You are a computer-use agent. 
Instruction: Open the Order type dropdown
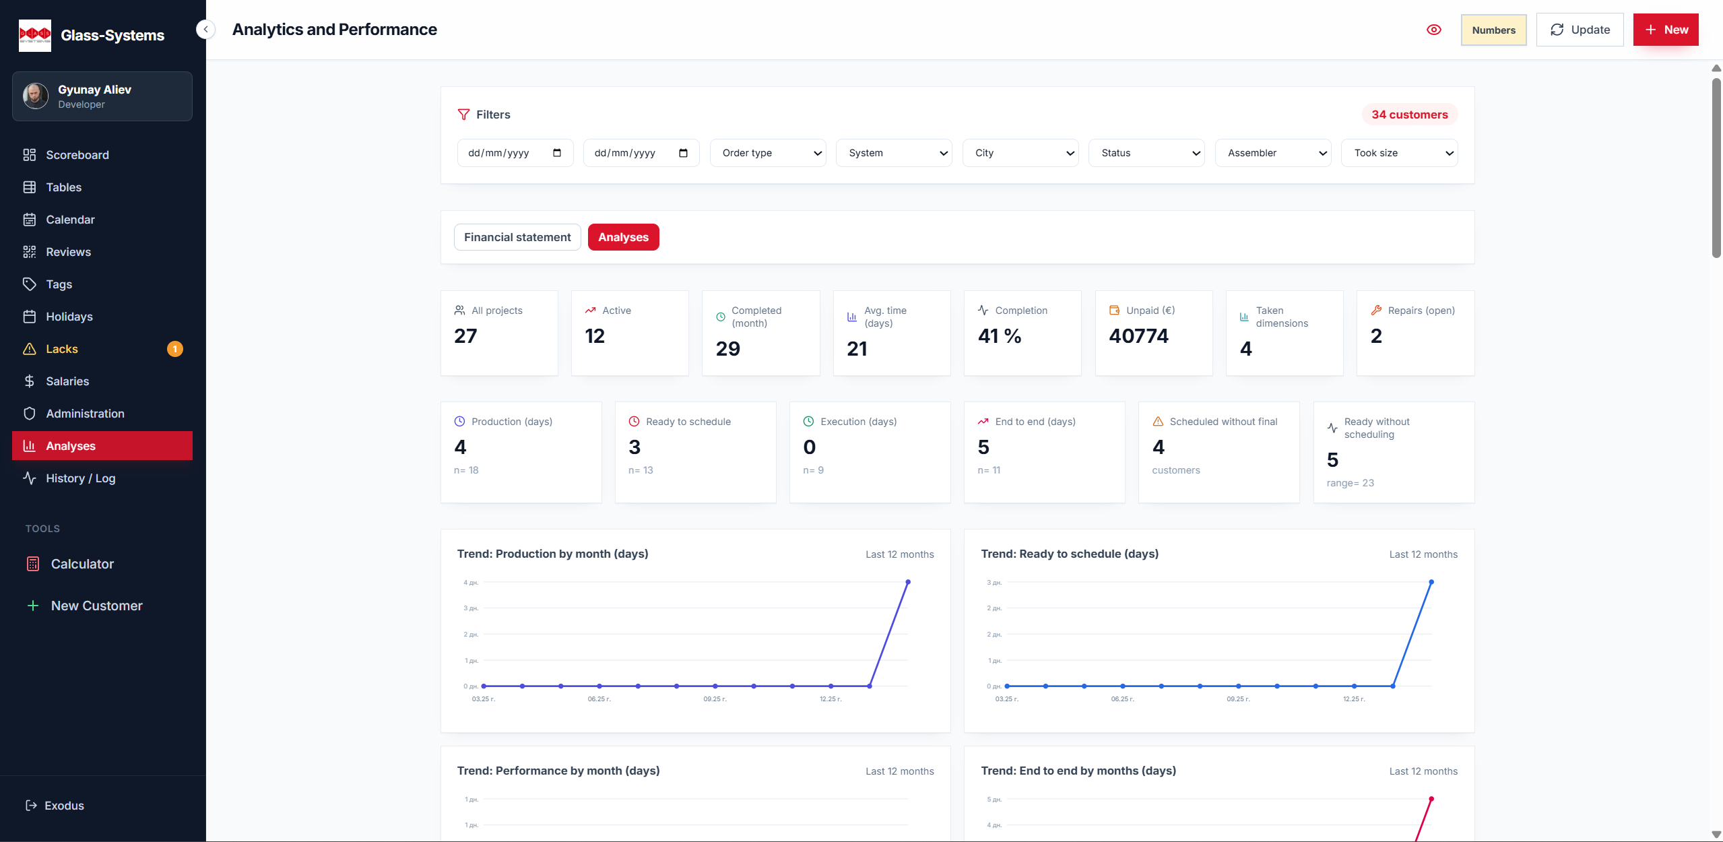(x=767, y=152)
